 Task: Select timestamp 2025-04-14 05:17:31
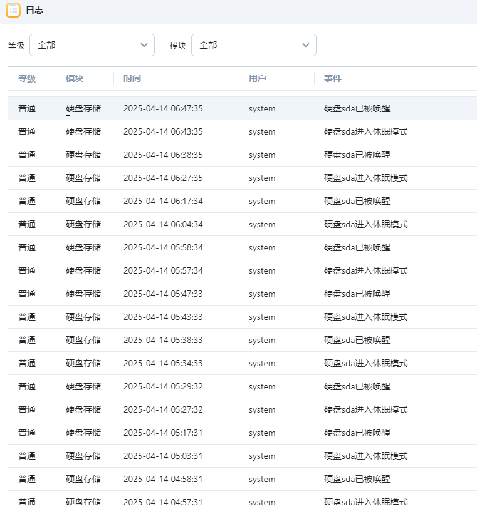pos(163,433)
